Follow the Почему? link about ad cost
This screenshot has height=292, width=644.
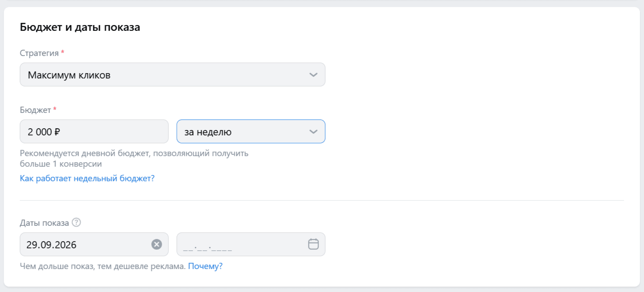click(x=205, y=267)
